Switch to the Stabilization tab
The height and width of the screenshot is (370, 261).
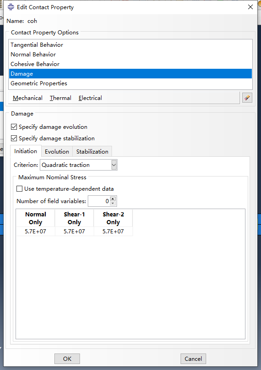(92, 151)
